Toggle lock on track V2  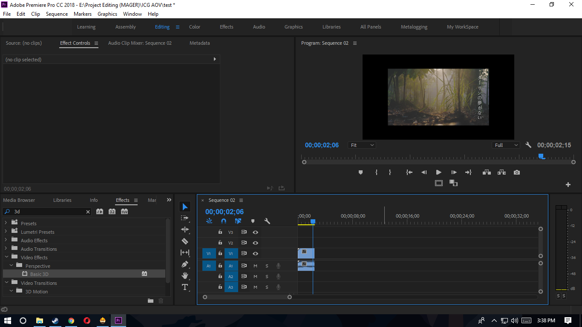pyautogui.click(x=220, y=243)
